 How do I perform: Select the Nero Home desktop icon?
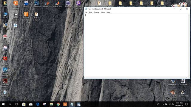click(x=5, y=27)
